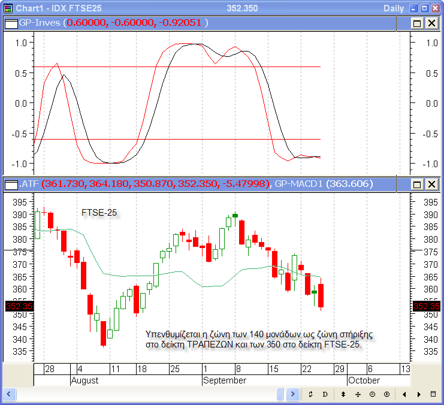Open the Chart1 window system menu icon
The height and width of the screenshot is (405, 444).
[x=7, y=8]
